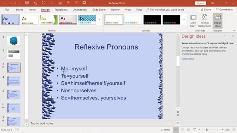Select the blue patterned current theme thumbnail

10,20
